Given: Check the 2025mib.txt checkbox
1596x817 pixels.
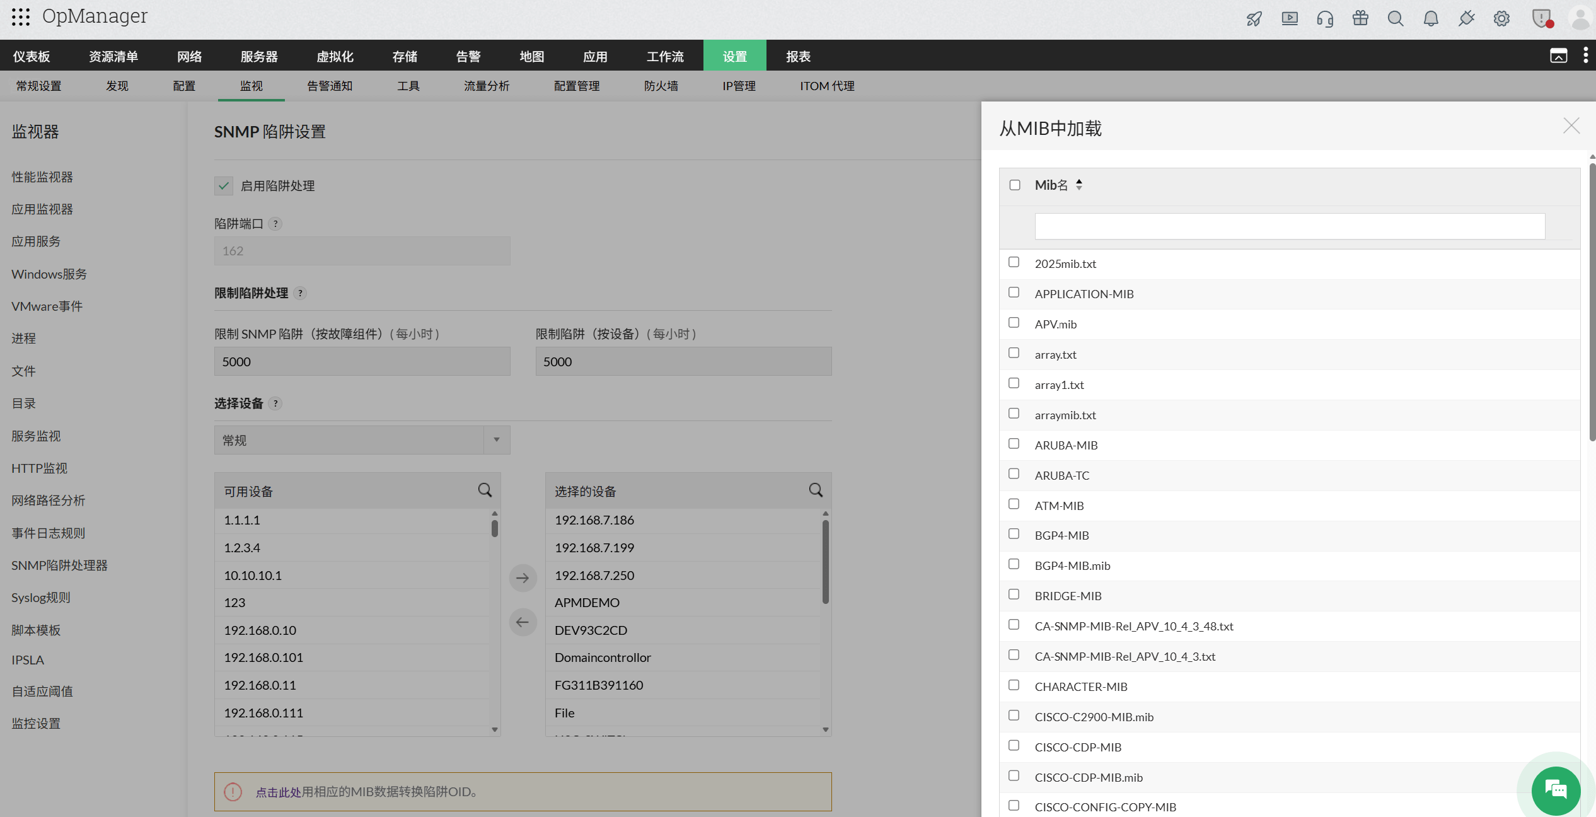Looking at the screenshot, I should [1014, 262].
